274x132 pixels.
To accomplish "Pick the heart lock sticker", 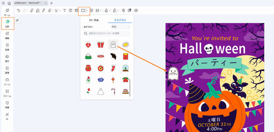I will click(88, 45).
